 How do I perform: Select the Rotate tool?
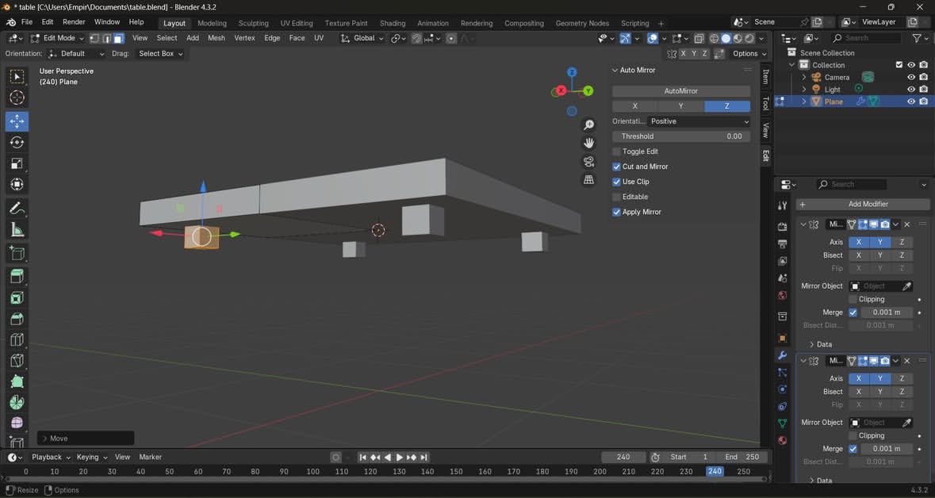point(17,142)
